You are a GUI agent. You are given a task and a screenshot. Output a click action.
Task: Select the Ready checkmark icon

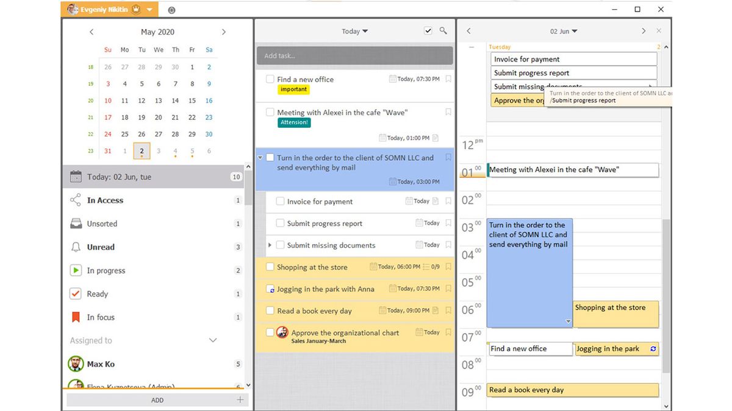coord(76,293)
